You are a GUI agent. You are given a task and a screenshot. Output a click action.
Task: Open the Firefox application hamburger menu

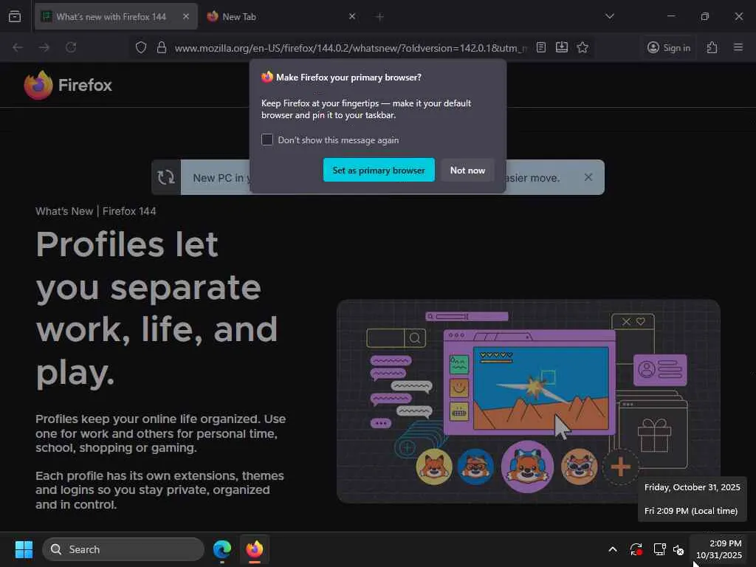coord(738,47)
